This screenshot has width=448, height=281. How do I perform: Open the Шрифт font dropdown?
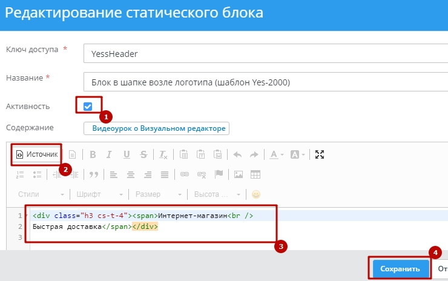pos(99,194)
